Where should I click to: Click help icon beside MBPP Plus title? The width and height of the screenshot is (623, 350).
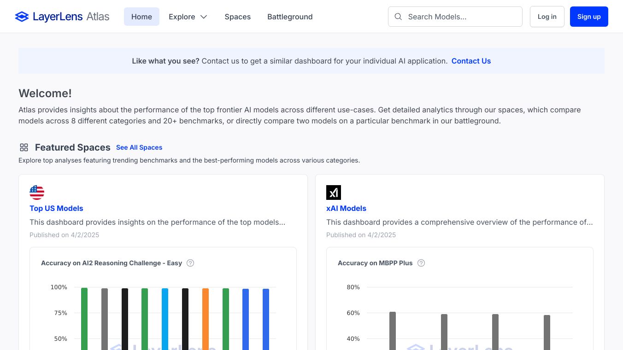(x=421, y=263)
